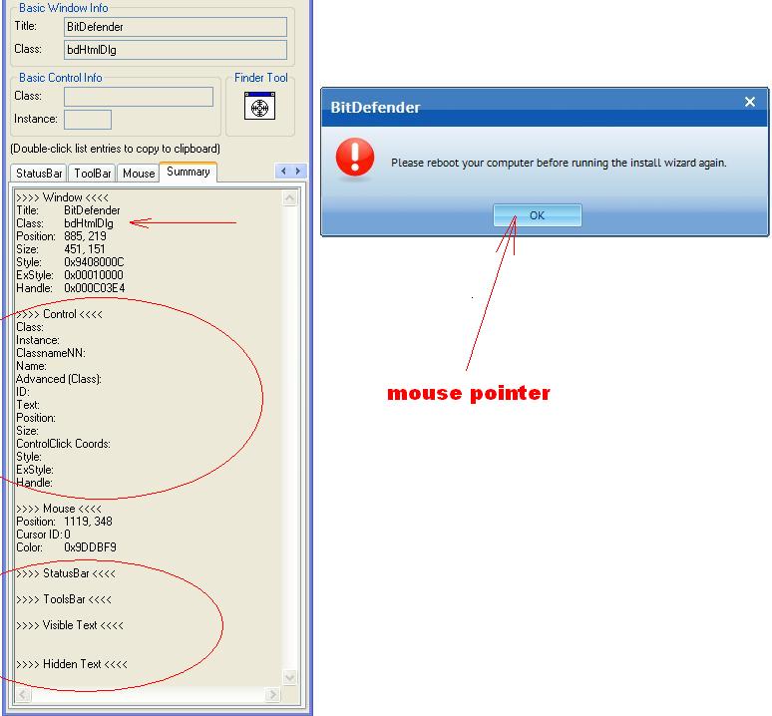Select the '>>>> StatusBar <<<<' row
The height and width of the screenshot is (716, 772).
pyautogui.click(x=66, y=573)
